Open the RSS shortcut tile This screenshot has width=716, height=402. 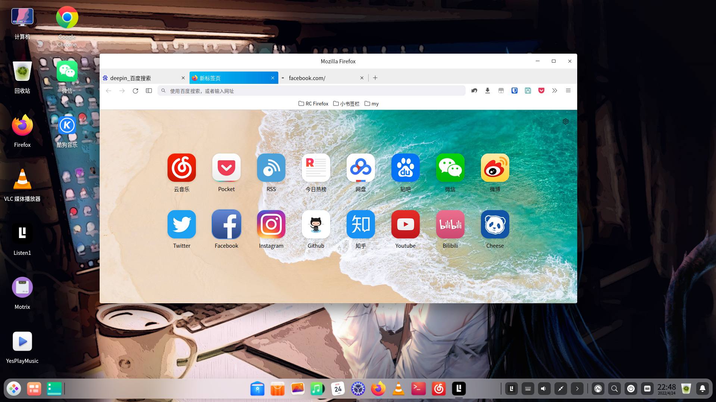(271, 168)
